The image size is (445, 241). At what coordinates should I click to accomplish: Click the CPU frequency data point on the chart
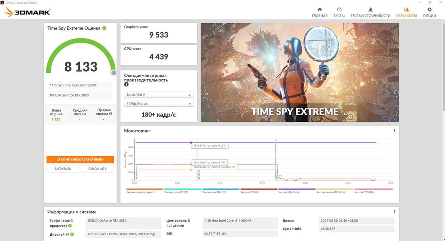tap(191, 143)
